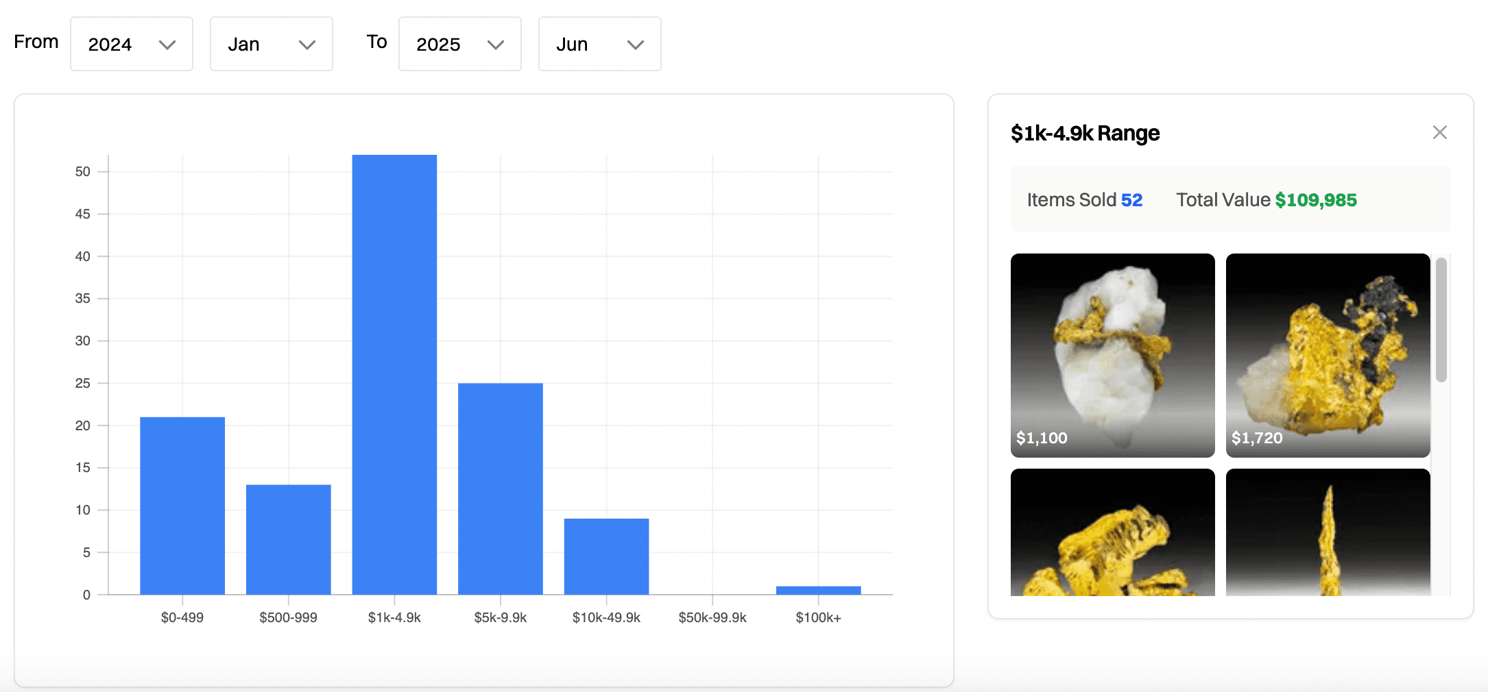Screen dimensions: 1488x692
Task: Select the $5k-9.9k bar
Action: pyautogui.click(x=500, y=489)
